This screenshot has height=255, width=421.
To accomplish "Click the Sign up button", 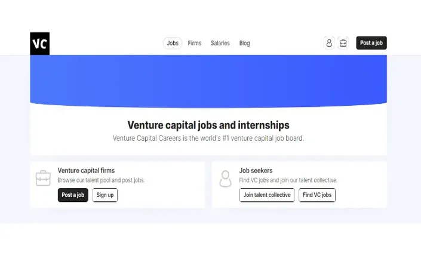I will (105, 195).
